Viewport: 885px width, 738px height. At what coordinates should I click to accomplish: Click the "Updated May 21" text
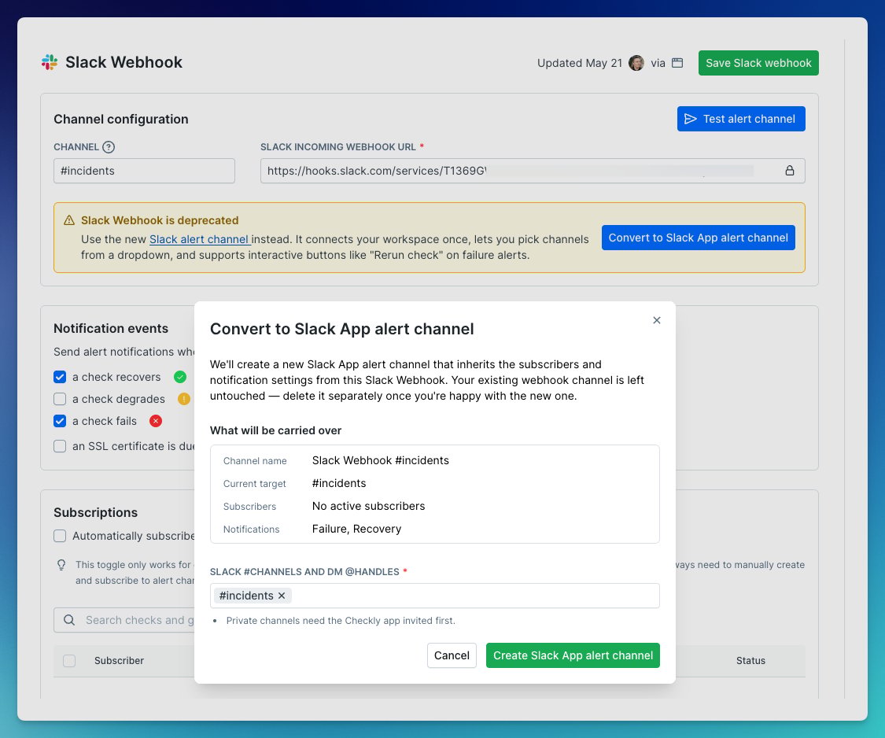point(580,63)
